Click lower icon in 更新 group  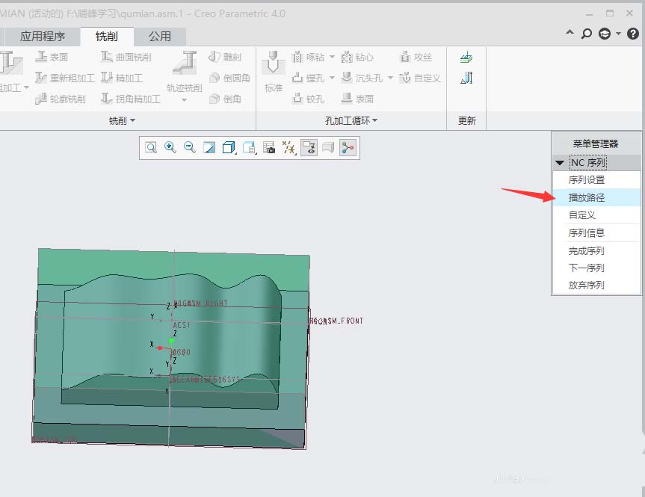[466, 78]
